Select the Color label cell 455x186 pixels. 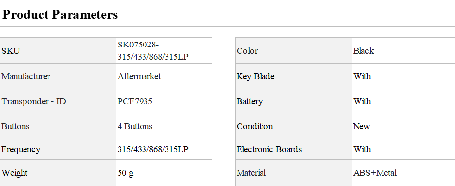(x=293, y=51)
